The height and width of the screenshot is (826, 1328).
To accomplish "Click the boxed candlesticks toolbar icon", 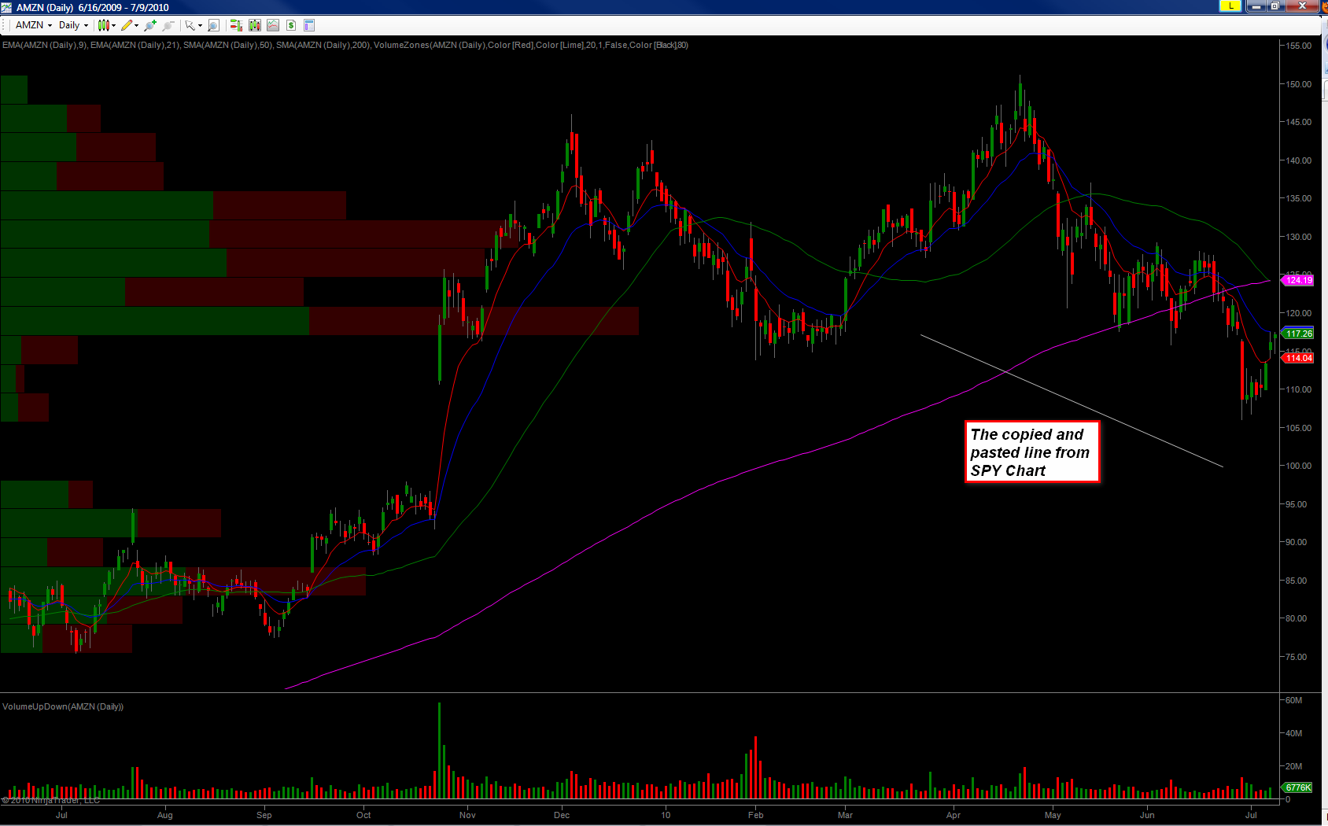I will [x=254, y=25].
